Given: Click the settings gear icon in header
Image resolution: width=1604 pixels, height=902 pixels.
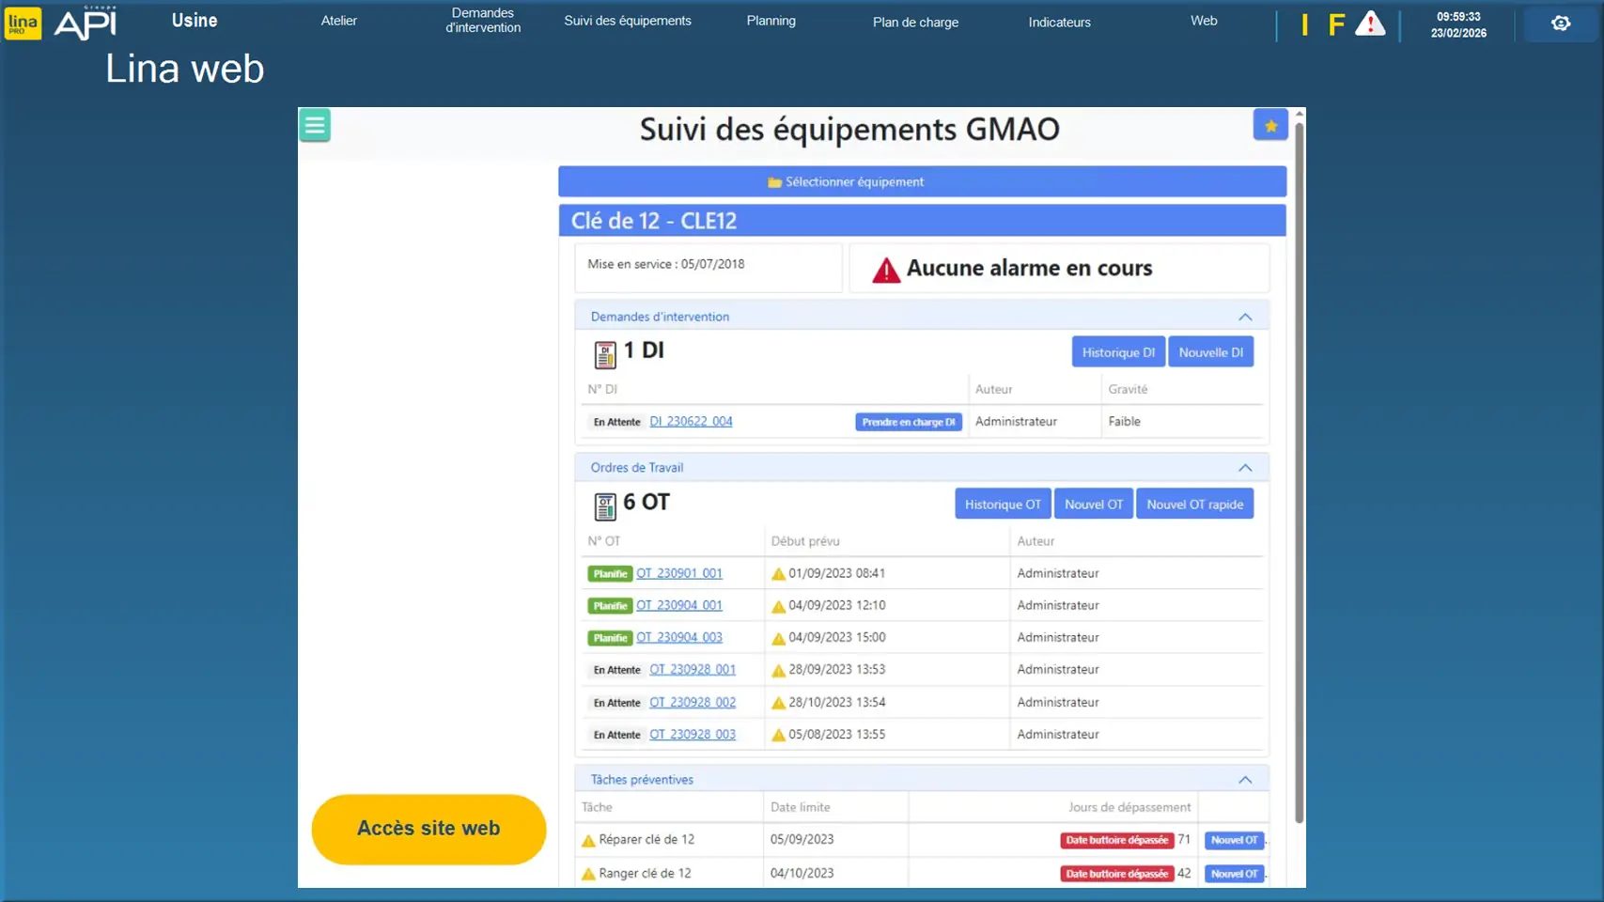Looking at the screenshot, I should [1560, 23].
